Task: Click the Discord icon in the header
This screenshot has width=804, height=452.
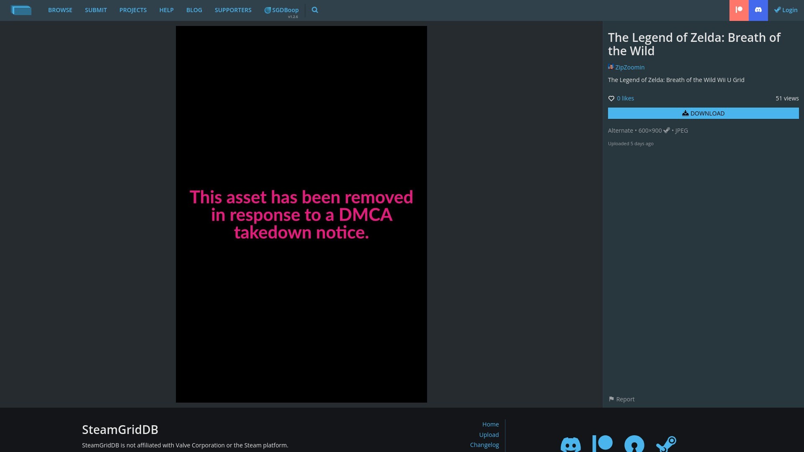Action: [758, 10]
